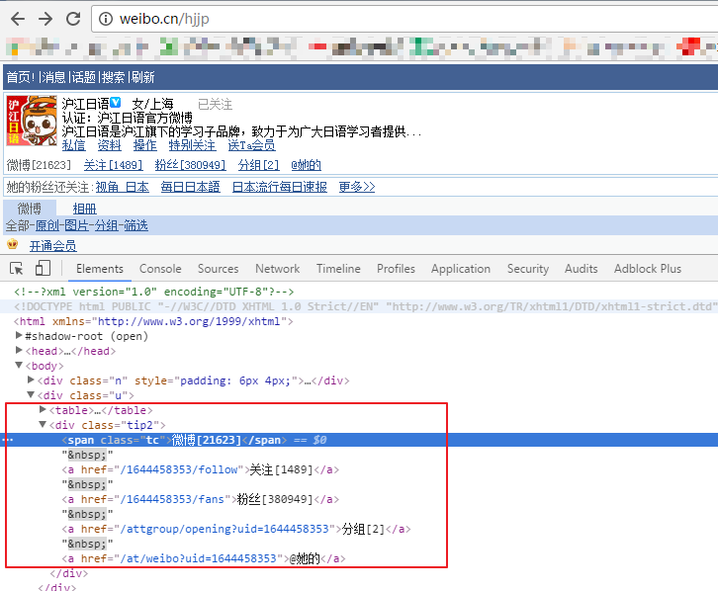Click the site info icon in address bar
This screenshot has height=591, width=718.
point(106,19)
